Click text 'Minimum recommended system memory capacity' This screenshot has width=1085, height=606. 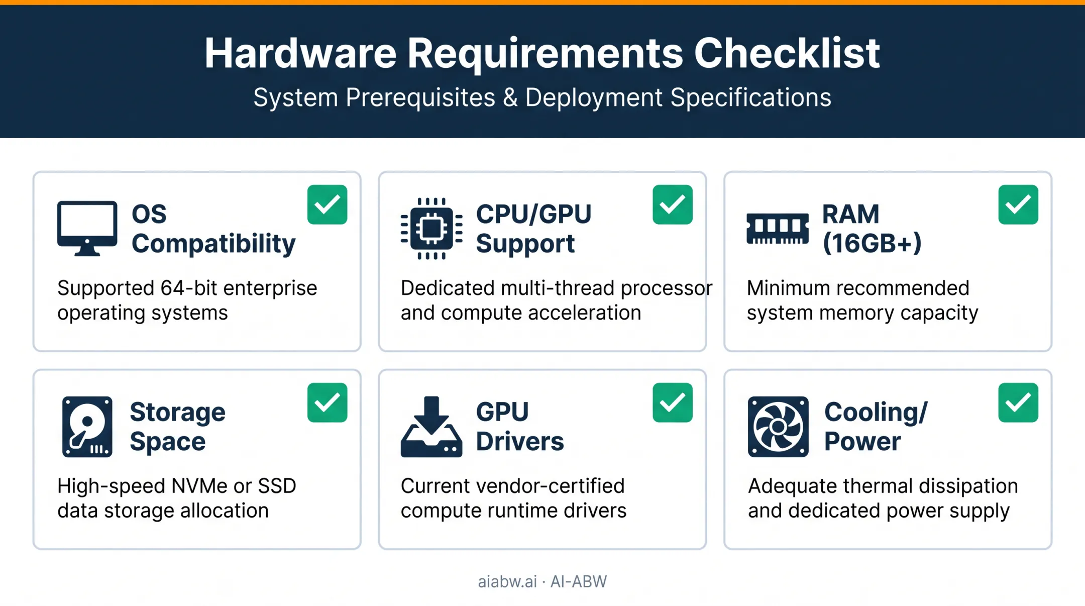862,300
